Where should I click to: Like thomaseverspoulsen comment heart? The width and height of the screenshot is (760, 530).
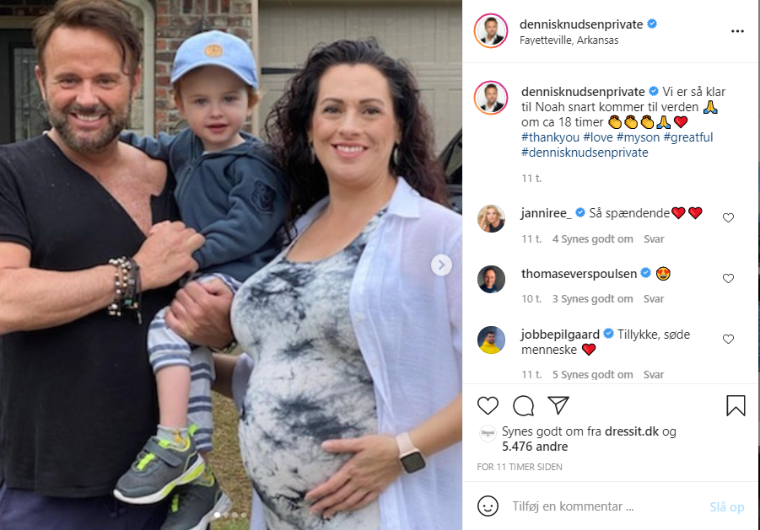tap(728, 278)
